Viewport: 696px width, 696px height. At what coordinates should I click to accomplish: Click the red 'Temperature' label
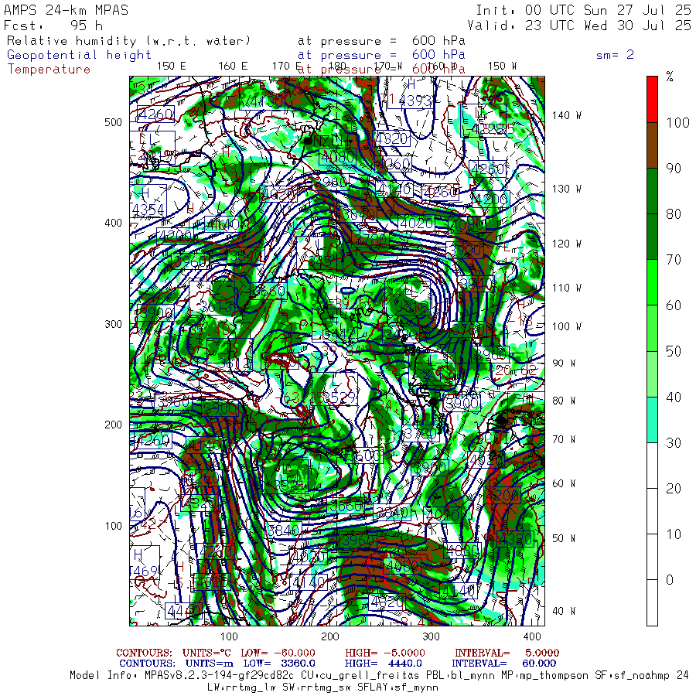tap(49, 70)
